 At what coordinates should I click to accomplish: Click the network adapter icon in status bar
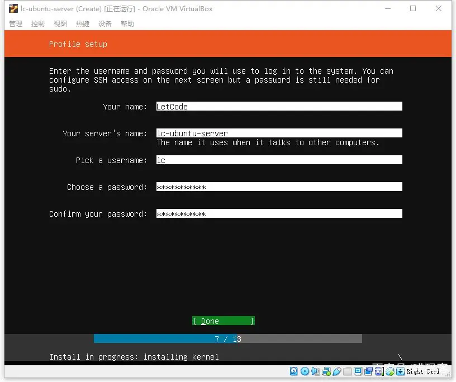coord(326,371)
